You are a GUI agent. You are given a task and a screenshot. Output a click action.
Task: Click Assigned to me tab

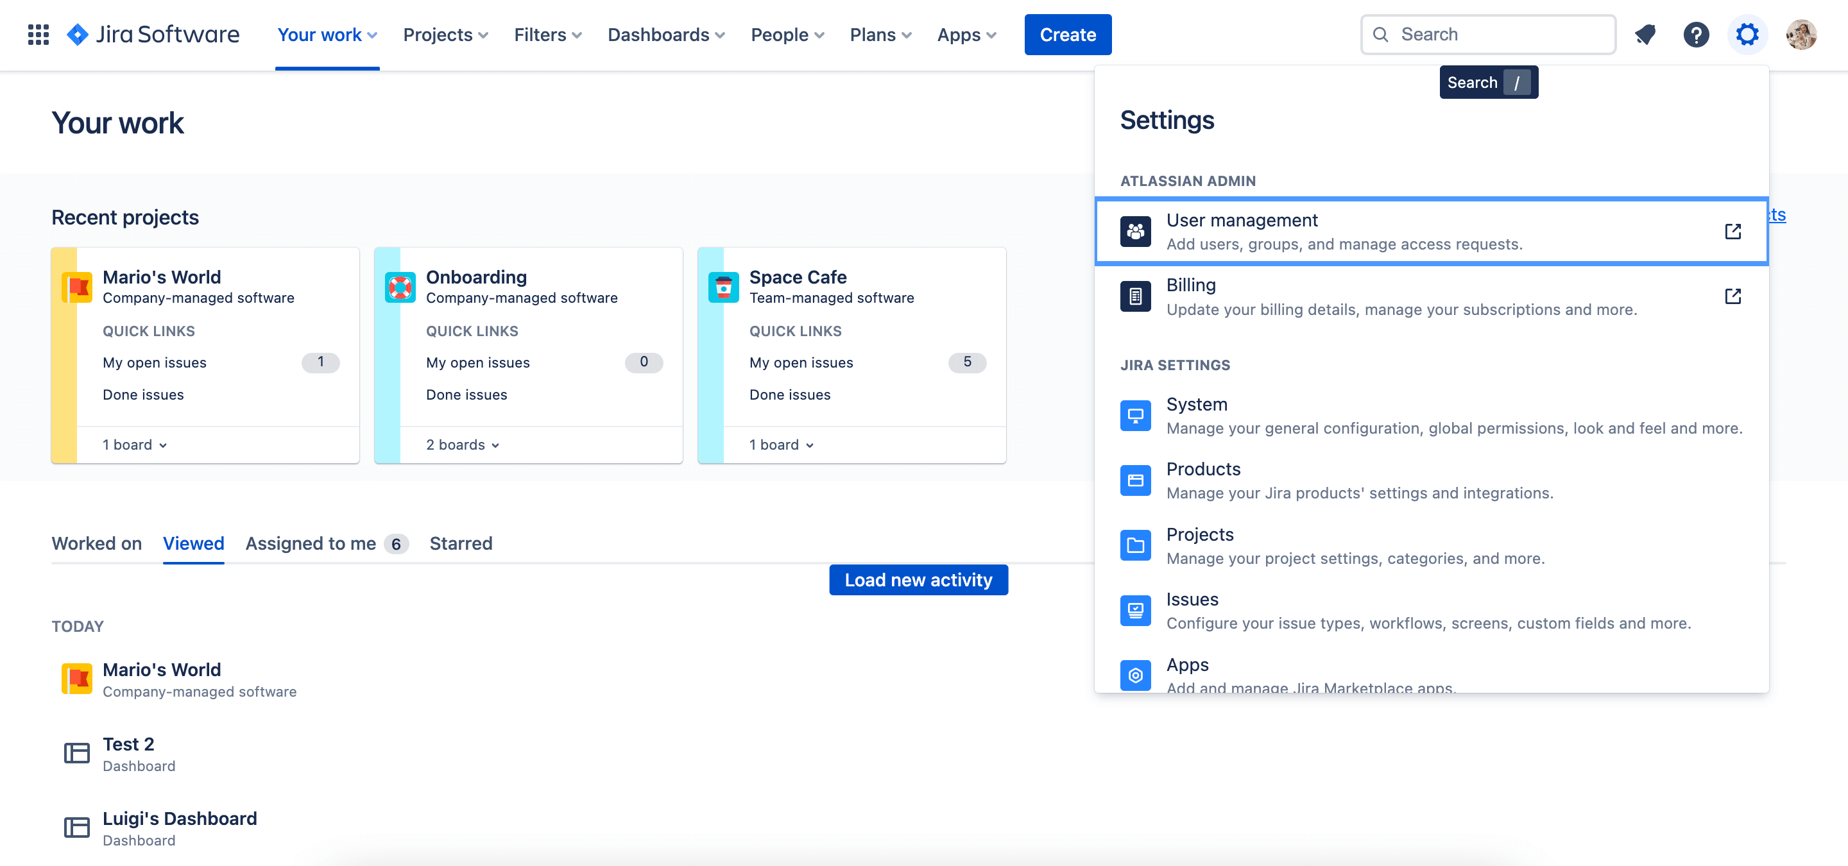click(x=311, y=545)
